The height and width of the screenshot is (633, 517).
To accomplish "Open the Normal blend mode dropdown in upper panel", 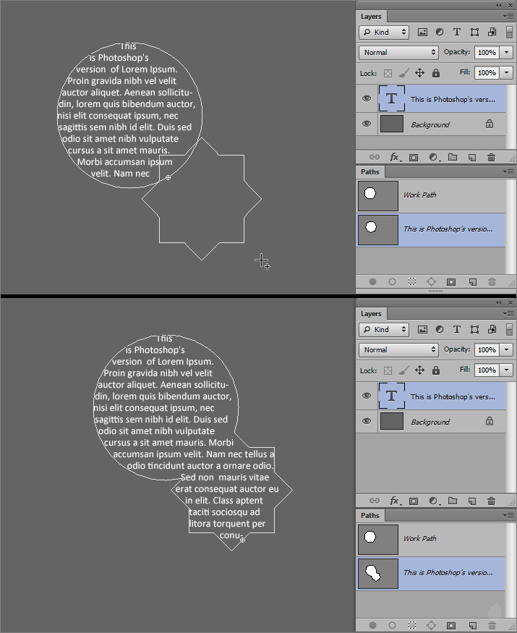I will pos(399,52).
